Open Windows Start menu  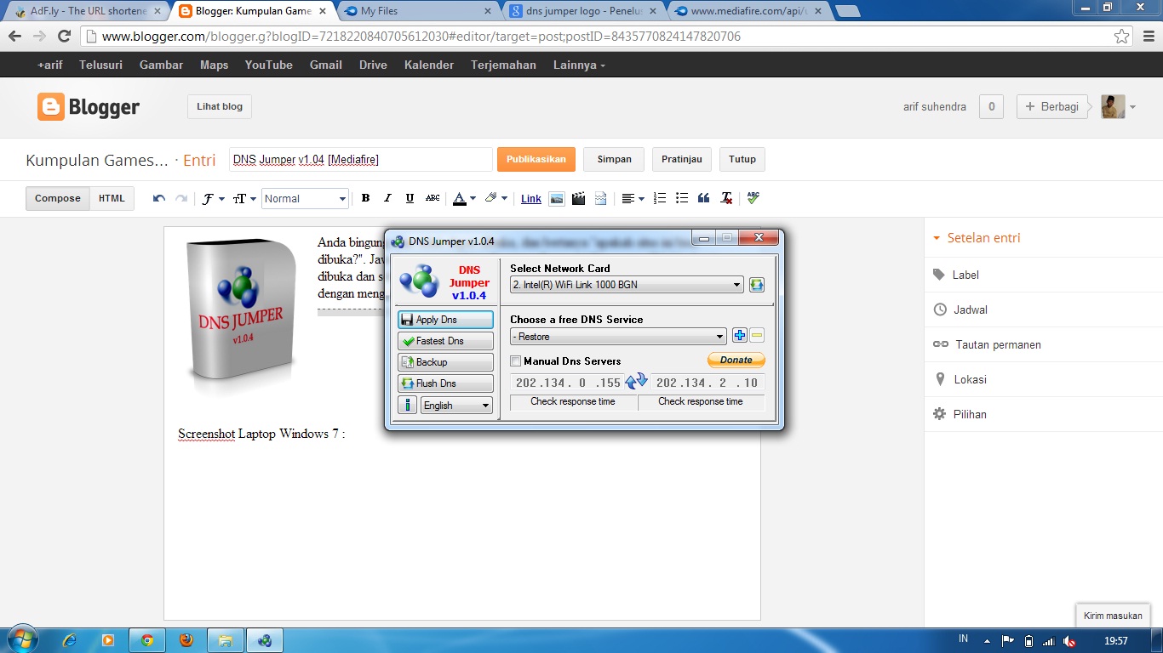click(x=23, y=639)
